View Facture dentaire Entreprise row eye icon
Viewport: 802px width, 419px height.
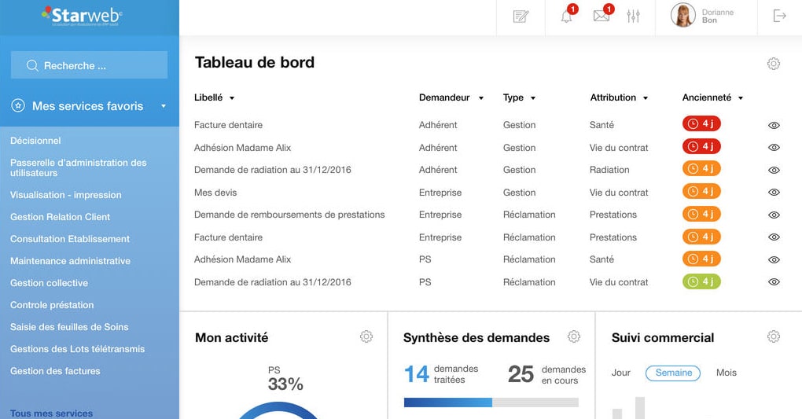coord(774,237)
